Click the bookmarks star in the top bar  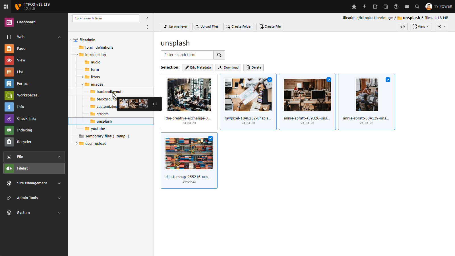pyautogui.click(x=354, y=6)
